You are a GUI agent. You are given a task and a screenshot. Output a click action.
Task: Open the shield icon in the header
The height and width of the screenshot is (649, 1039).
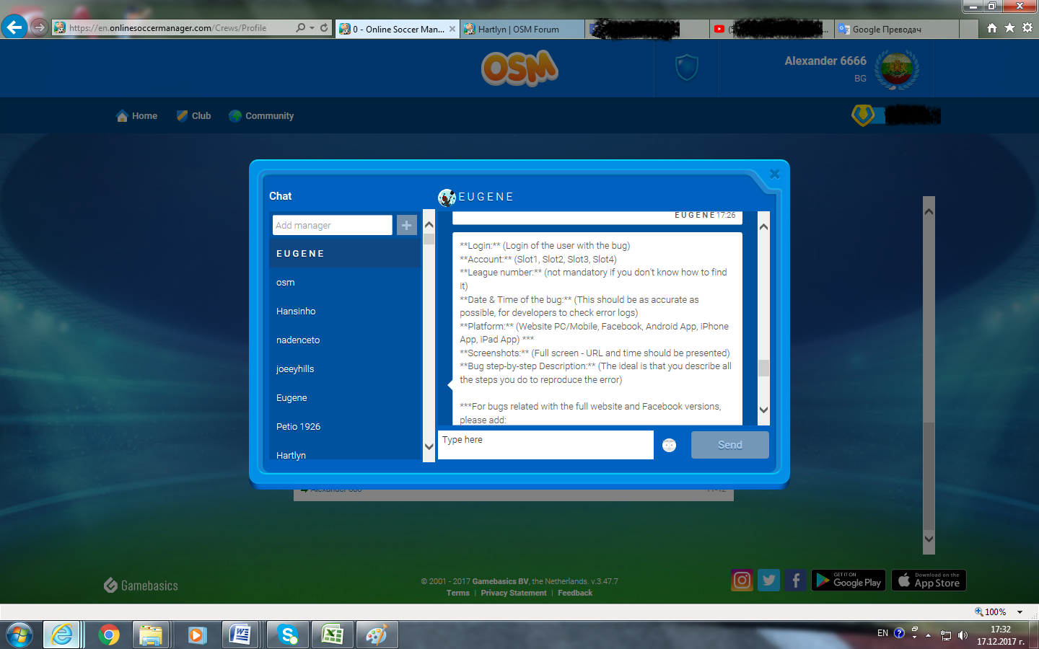tap(686, 68)
